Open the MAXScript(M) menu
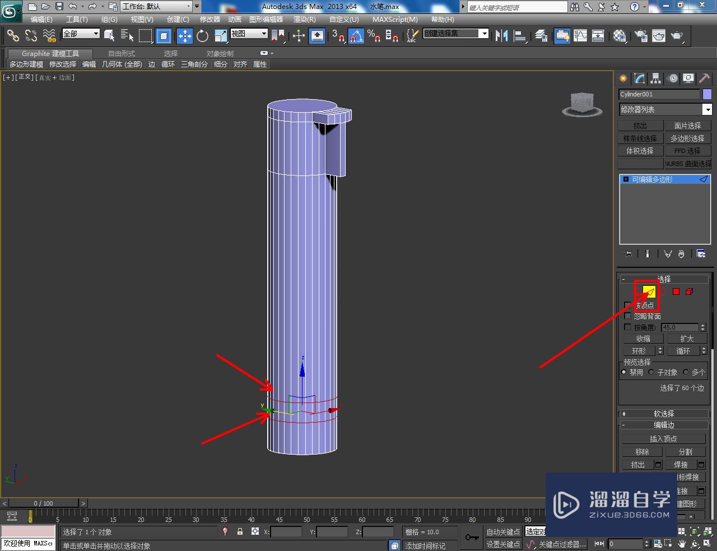Viewport: 717px width, 551px height. click(395, 19)
